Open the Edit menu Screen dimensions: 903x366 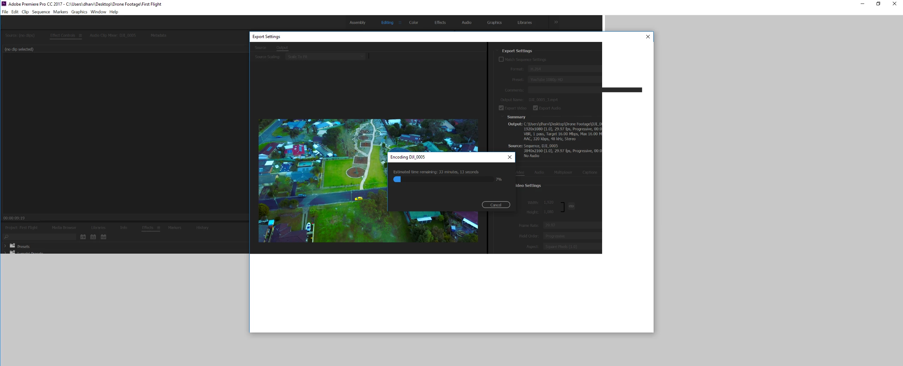pyautogui.click(x=15, y=12)
